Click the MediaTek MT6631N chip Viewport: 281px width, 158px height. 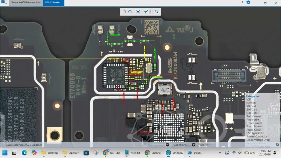coord(115,76)
